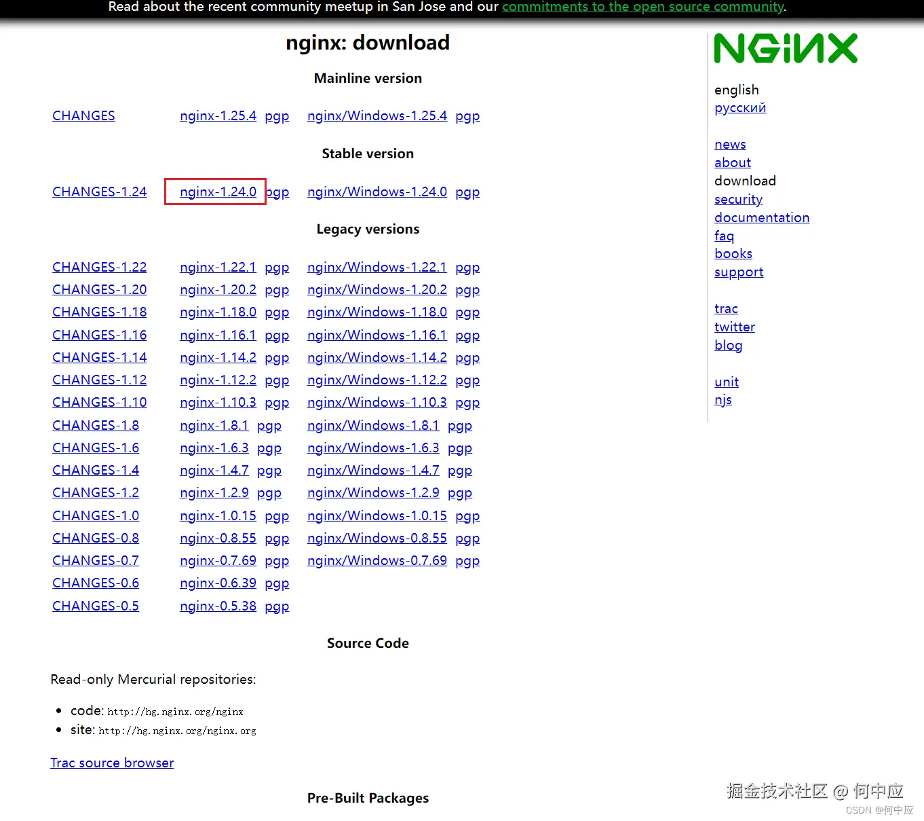Open the about page

[x=733, y=163]
